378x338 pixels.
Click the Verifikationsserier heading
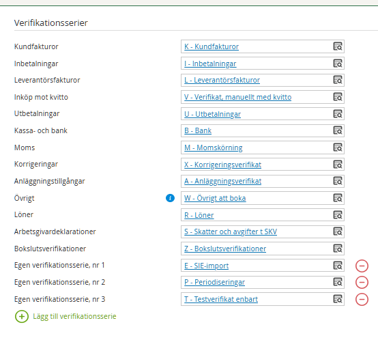tap(51, 23)
